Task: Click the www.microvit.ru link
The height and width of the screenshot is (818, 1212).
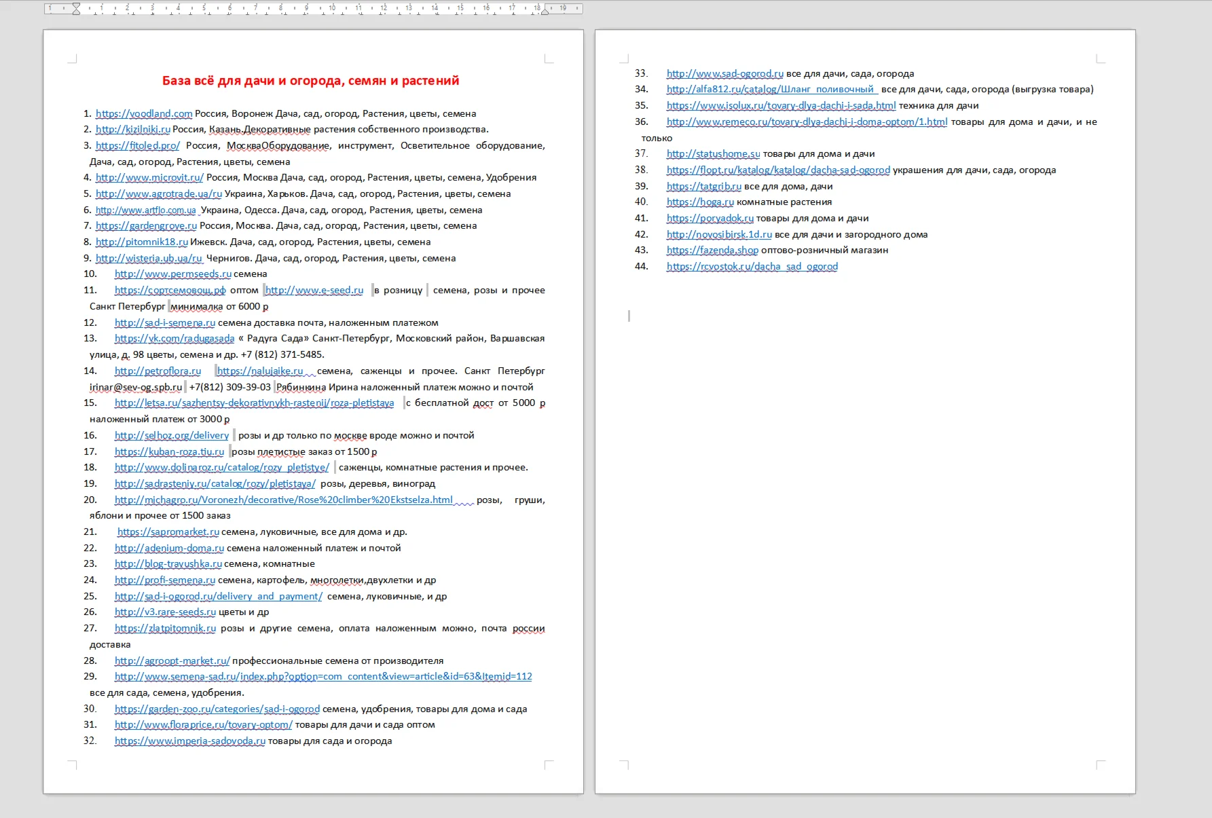Action: [x=149, y=177]
